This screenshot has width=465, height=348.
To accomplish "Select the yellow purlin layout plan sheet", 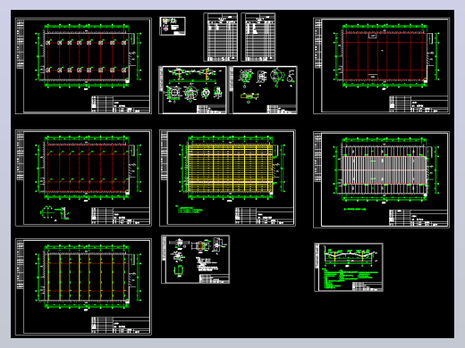I will click(x=227, y=178).
